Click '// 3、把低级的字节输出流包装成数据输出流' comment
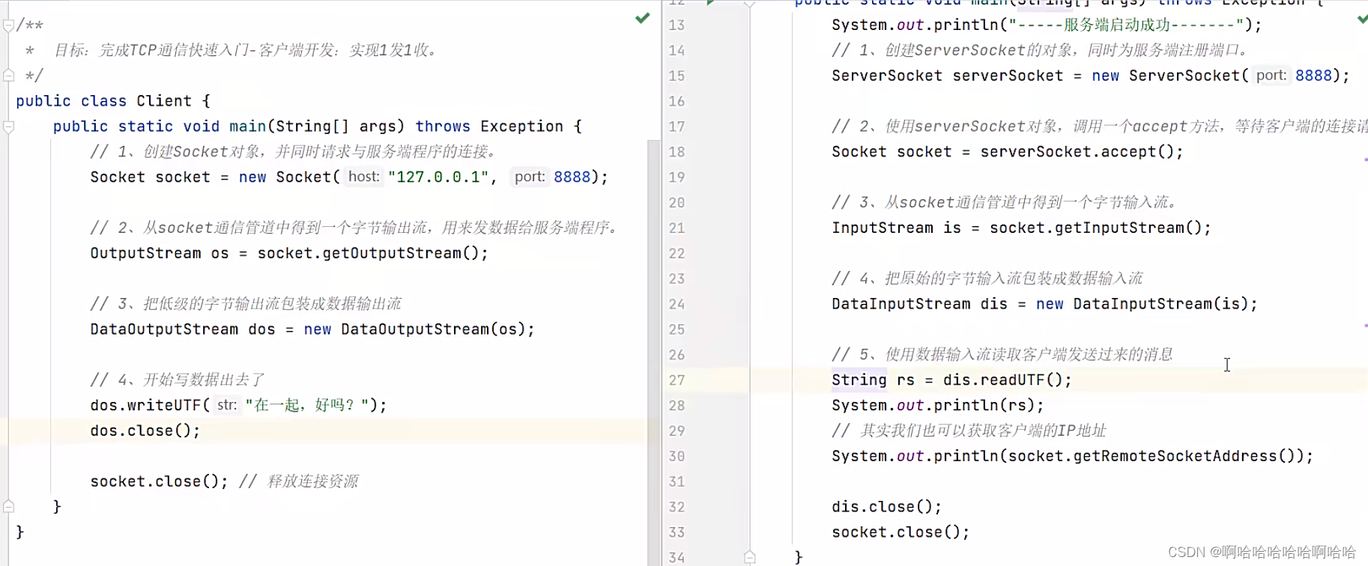The width and height of the screenshot is (1368, 566). pyautogui.click(x=246, y=304)
